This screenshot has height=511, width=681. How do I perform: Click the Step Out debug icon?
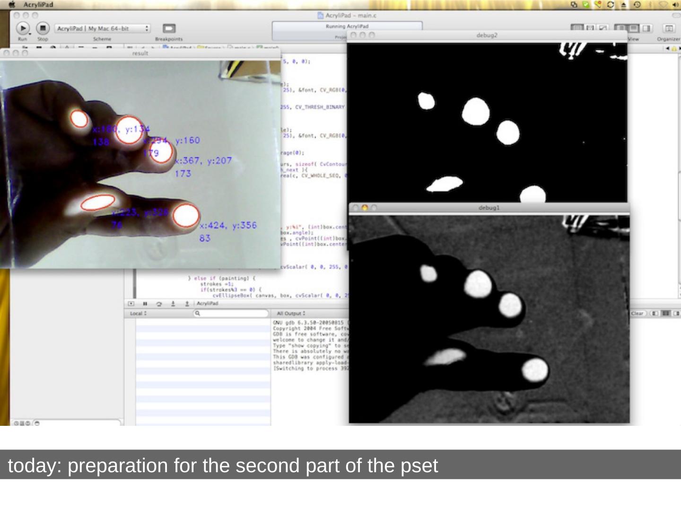click(187, 304)
